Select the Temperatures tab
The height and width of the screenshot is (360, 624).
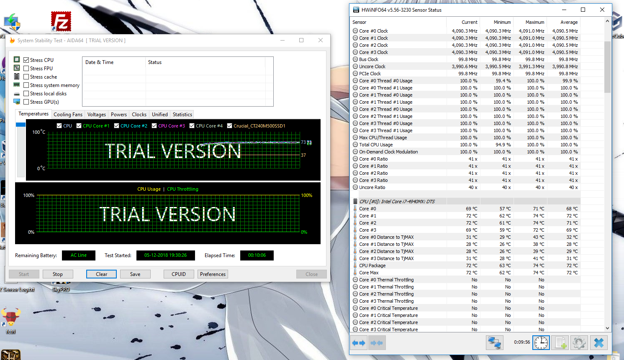coord(33,114)
